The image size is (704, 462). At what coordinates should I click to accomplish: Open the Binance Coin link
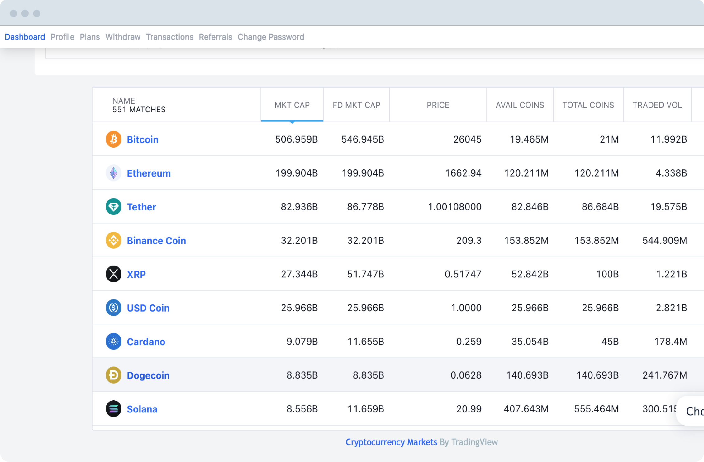156,241
